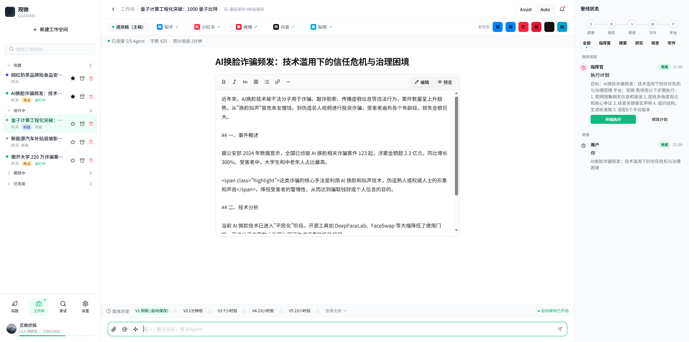Insert horizontal divider in editor toolbar
This screenshot has width=689, height=342.
(x=288, y=82)
